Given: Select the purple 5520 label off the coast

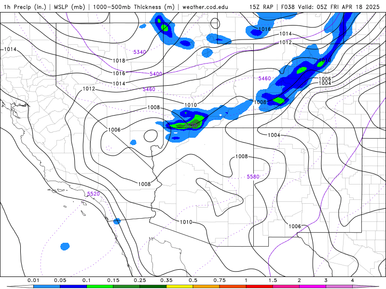Looking at the screenshot, I should point(93,194).
